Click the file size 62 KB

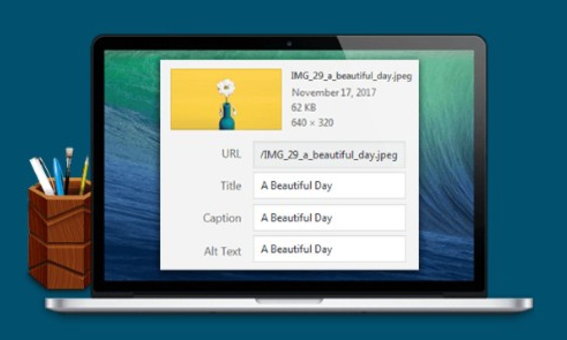304,108
